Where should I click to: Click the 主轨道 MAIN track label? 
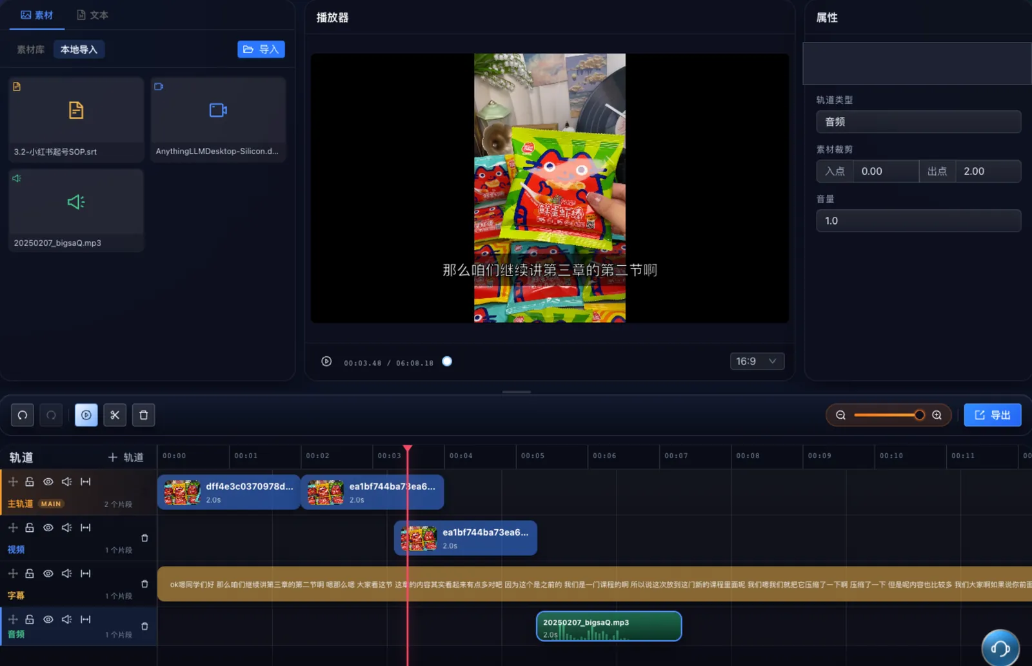tap(35, 504)
